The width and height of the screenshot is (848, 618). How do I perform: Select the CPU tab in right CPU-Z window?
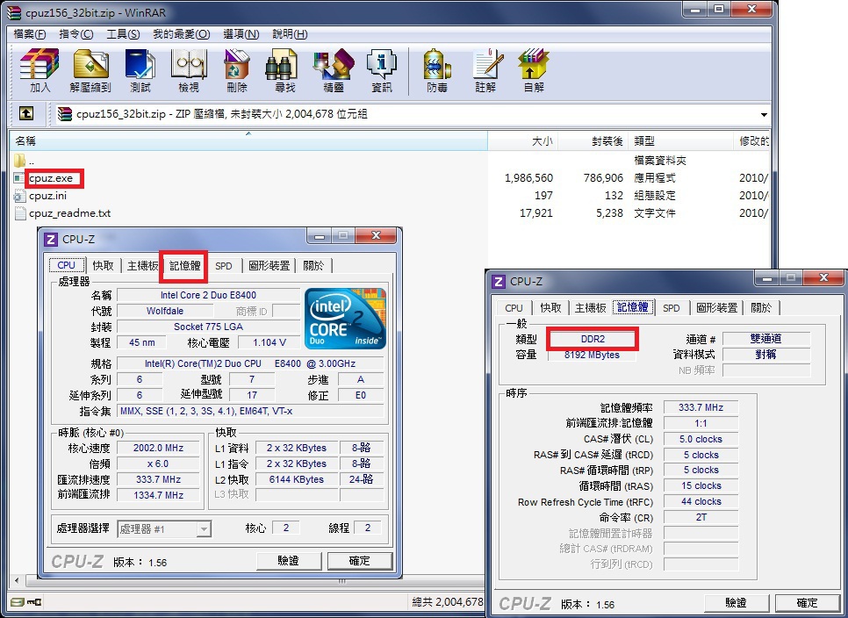coord(514,307)
